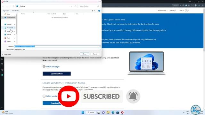Expand Before you begin under Installation Media
Viewport: 205px width, 115px height.
(50, 96)
